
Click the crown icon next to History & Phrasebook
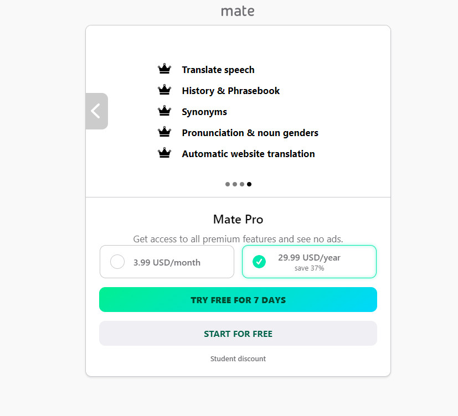[164, 90]
